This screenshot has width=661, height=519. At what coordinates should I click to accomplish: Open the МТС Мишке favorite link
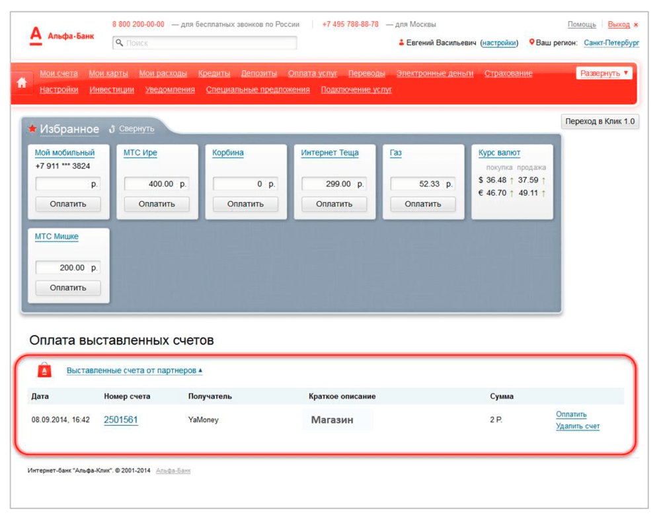(x=56, y=237)
